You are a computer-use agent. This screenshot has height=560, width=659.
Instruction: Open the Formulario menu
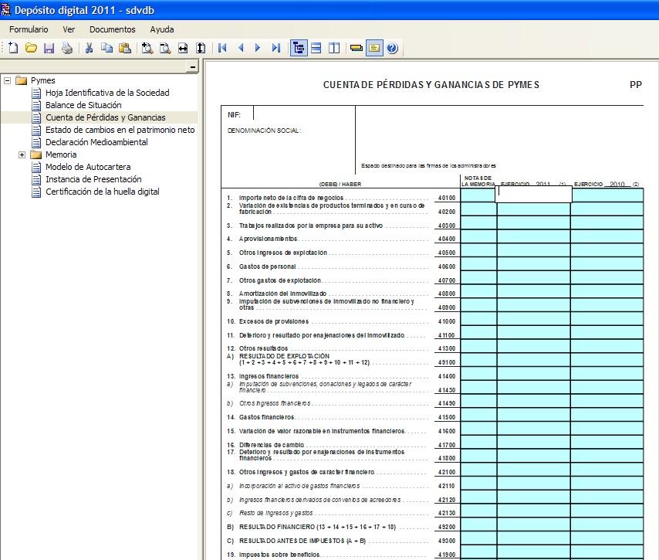pyautogui.click(x=29, y=29)
